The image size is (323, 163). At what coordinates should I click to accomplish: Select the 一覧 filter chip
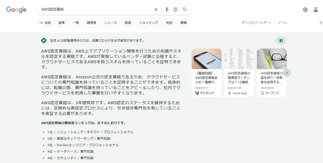click(76, 23)
